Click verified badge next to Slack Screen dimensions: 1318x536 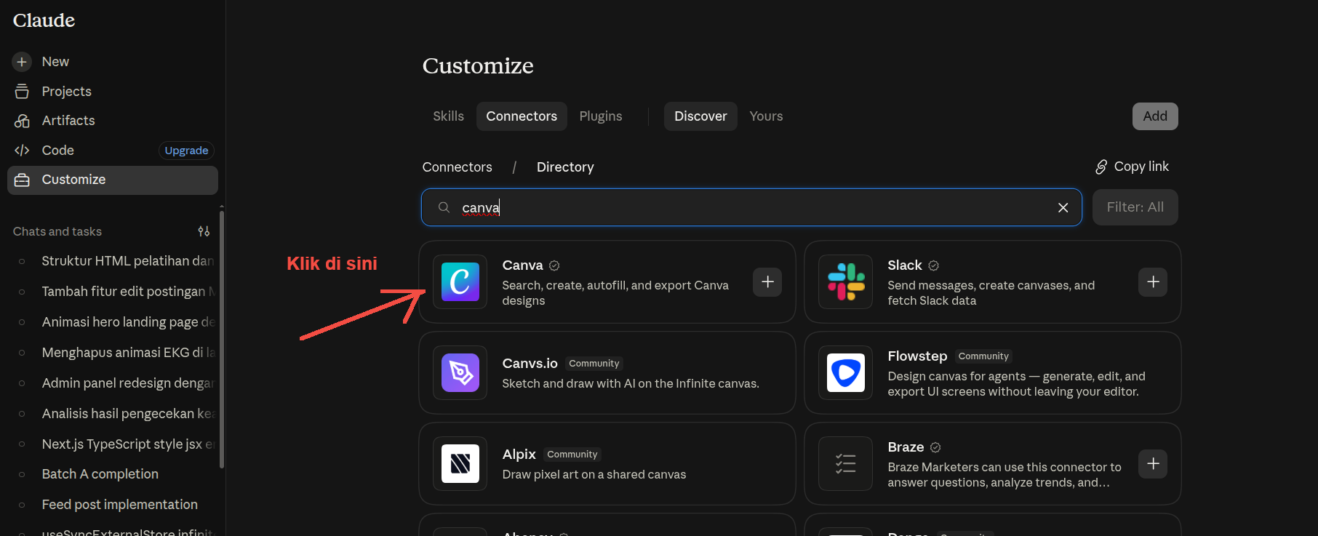coord(934,265)
